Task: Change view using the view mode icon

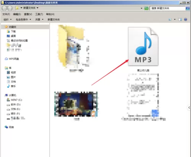Action: (170, 19)
